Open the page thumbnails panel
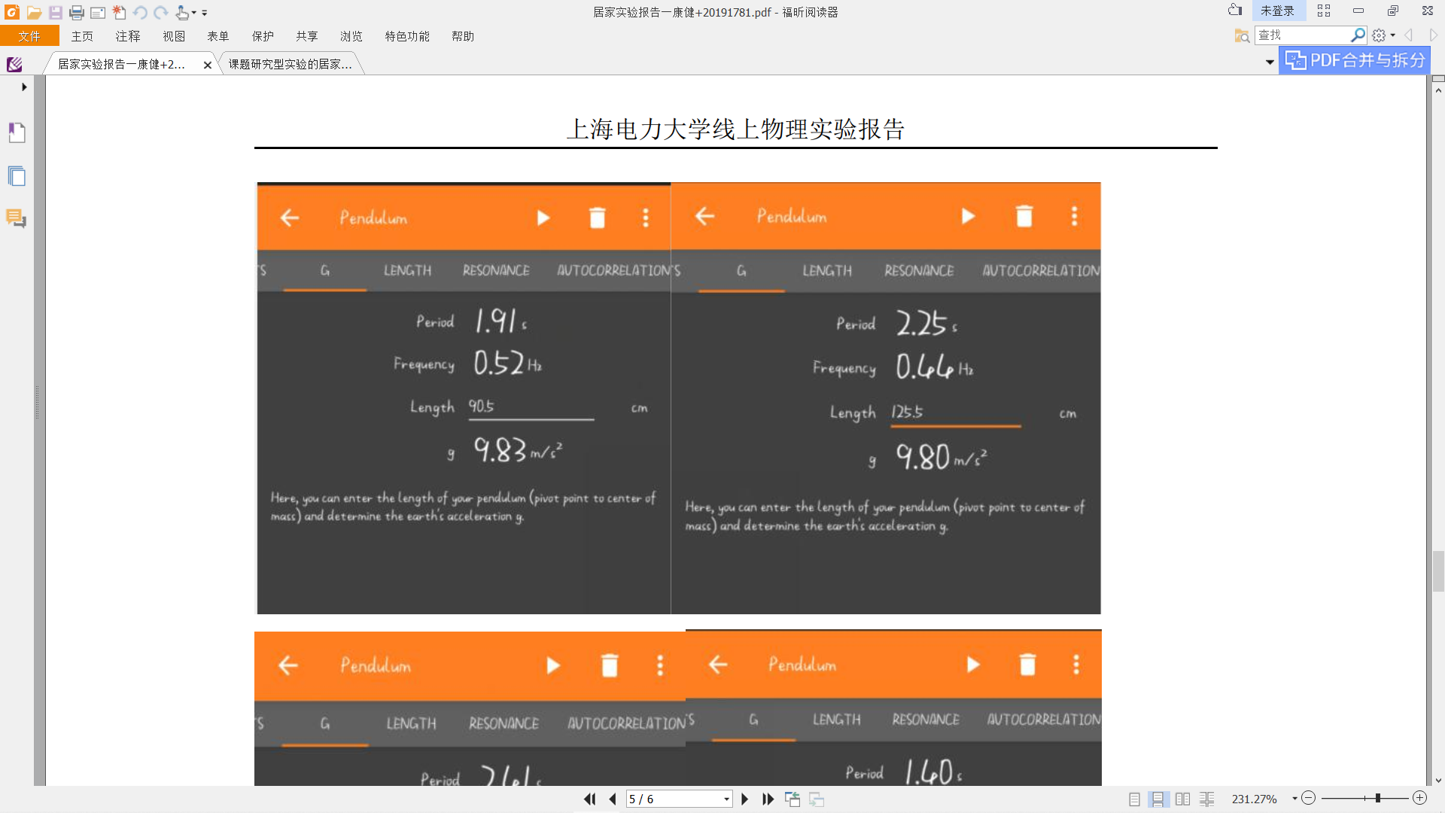 [x=17, y=176]
